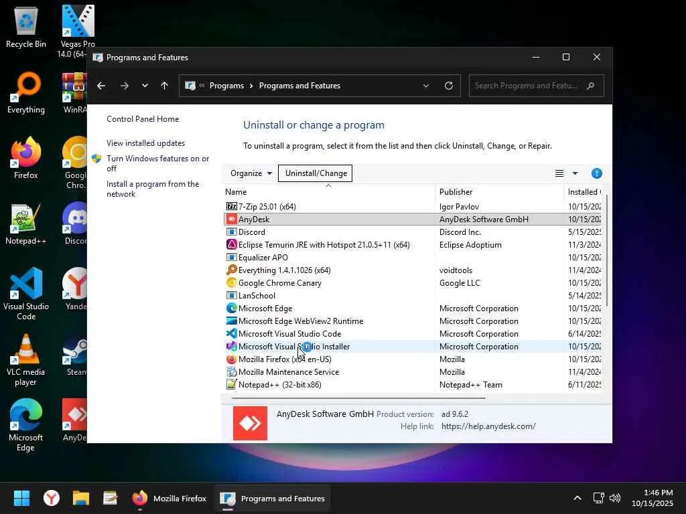
Task: Click the change view list icon
Action: [x=559, y=173]
